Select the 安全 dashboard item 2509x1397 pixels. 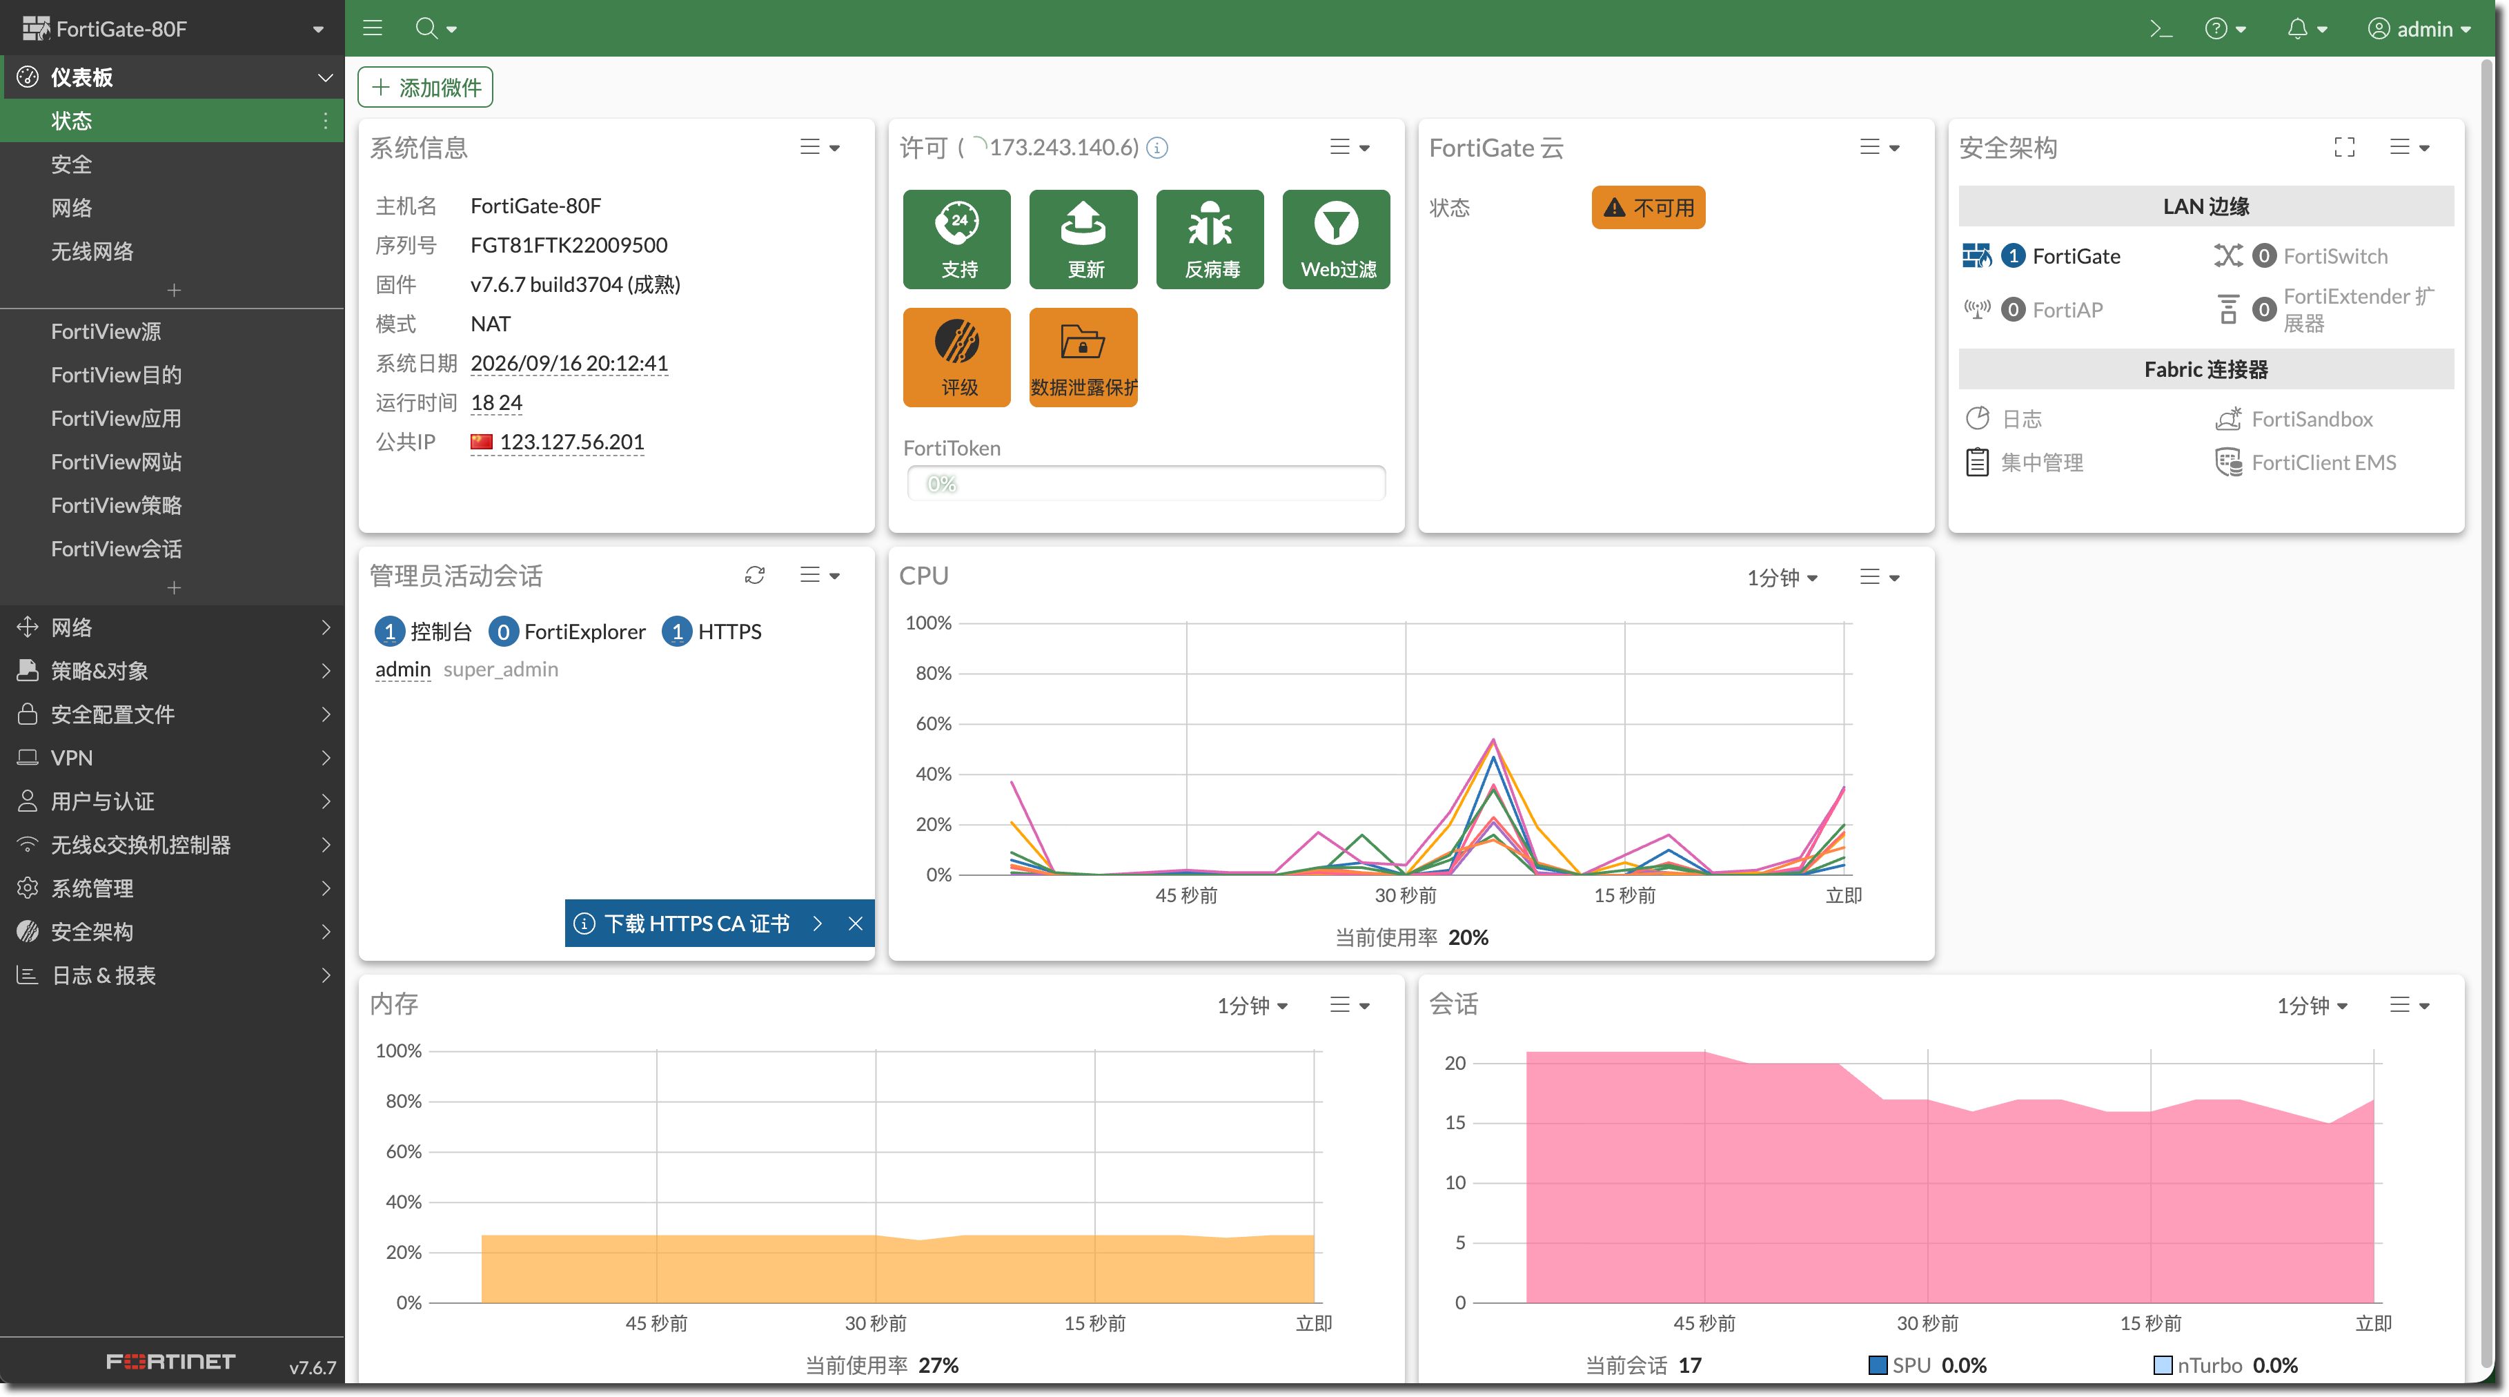point(173,165)
